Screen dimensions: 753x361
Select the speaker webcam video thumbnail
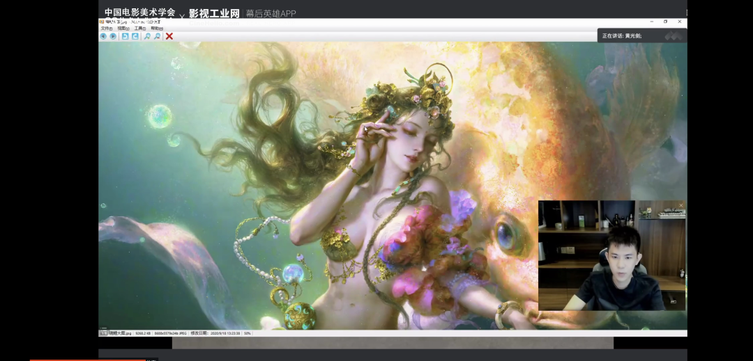611,255
